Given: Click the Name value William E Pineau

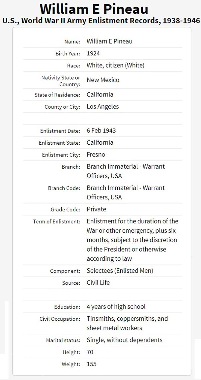Looking at the screenshot, I should (109, 41).
